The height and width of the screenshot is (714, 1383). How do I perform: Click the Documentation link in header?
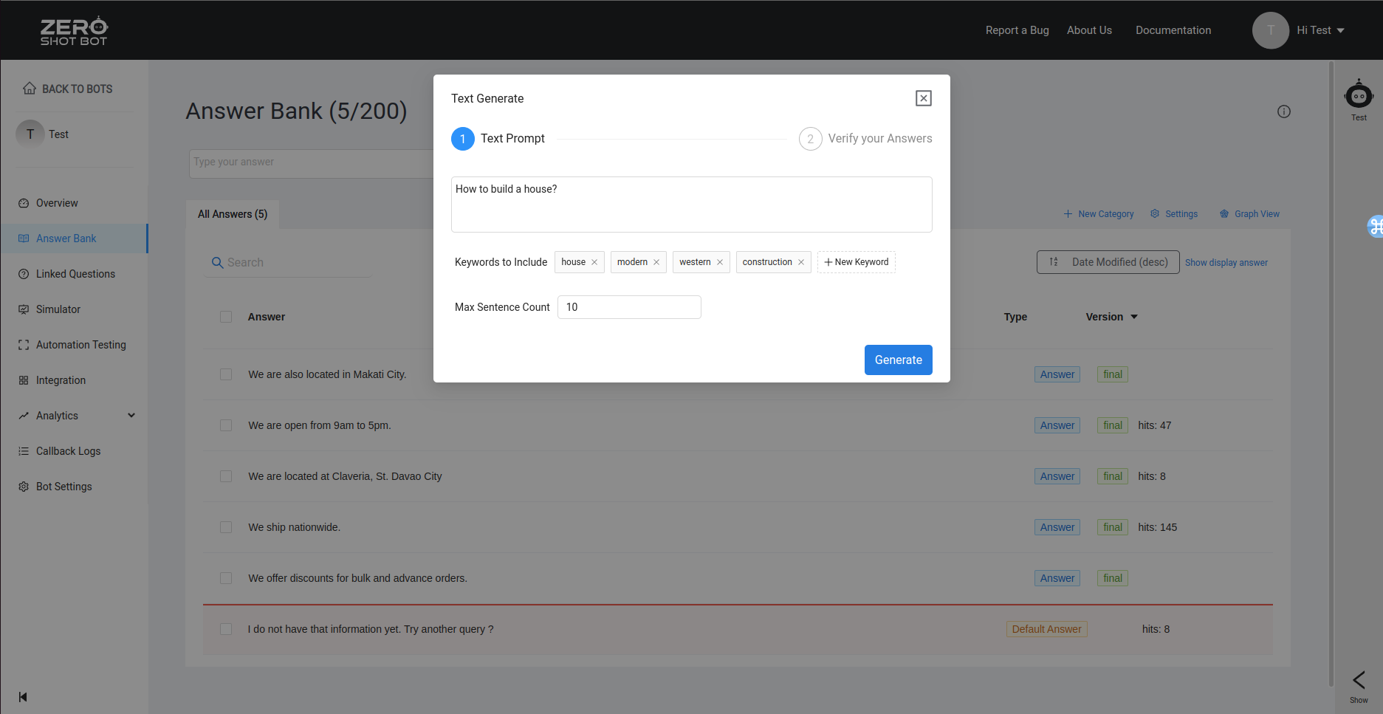click(1173, 30)
